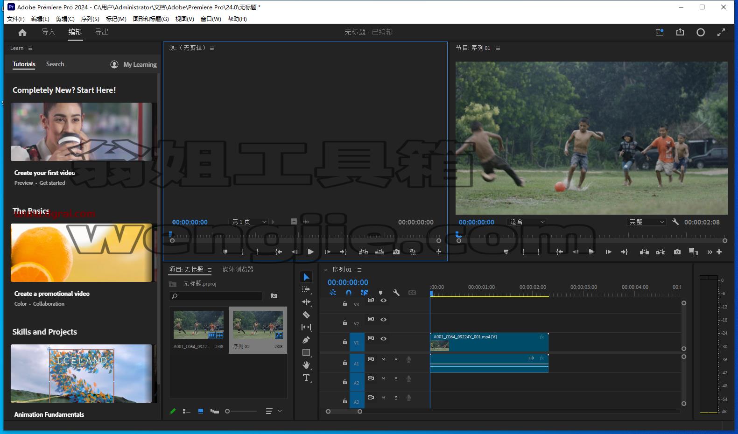Select the Pen tool in tools panel
The image size is (738, 434).
point(306,340)
